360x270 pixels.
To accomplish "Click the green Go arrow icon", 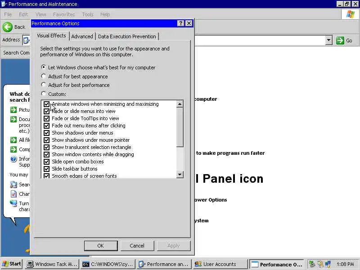I will 340,40.
